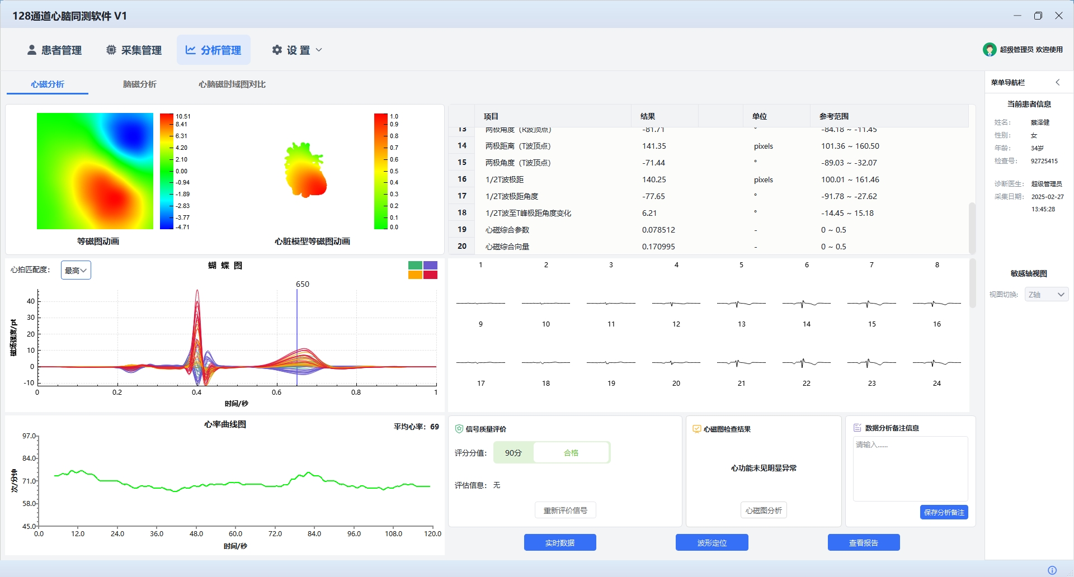Image resolution: width=1074 pixels, height=577 pixels.
Task: Click the 采集管理 chip icon
Action: [x=111, y=50]
